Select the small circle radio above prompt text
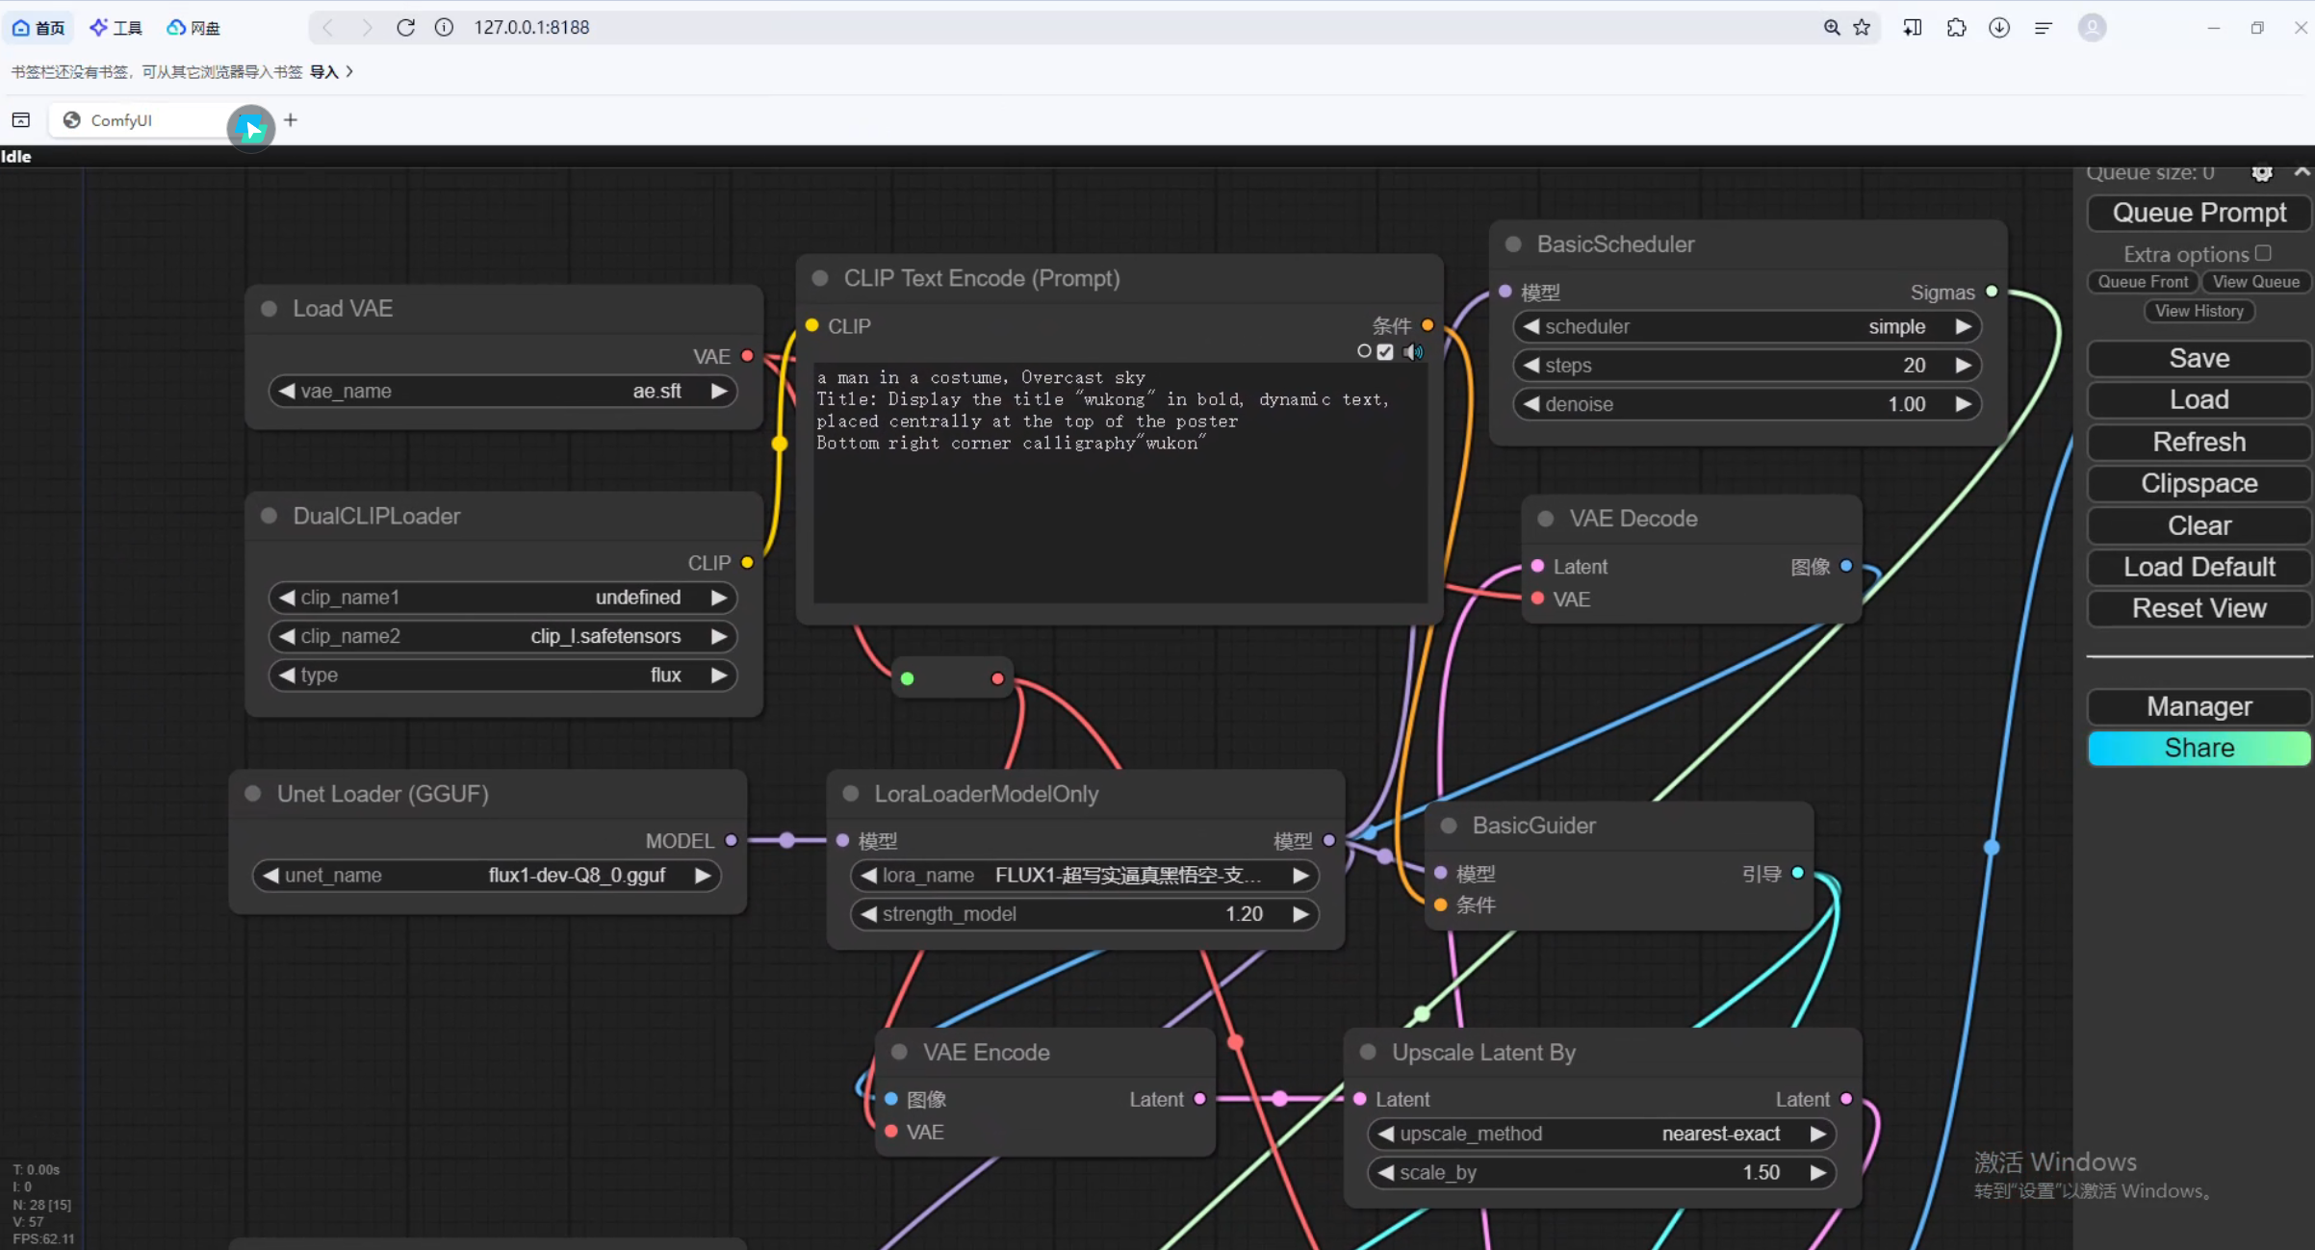Screen dimensions: 2315x1250 pos(1364,351)
